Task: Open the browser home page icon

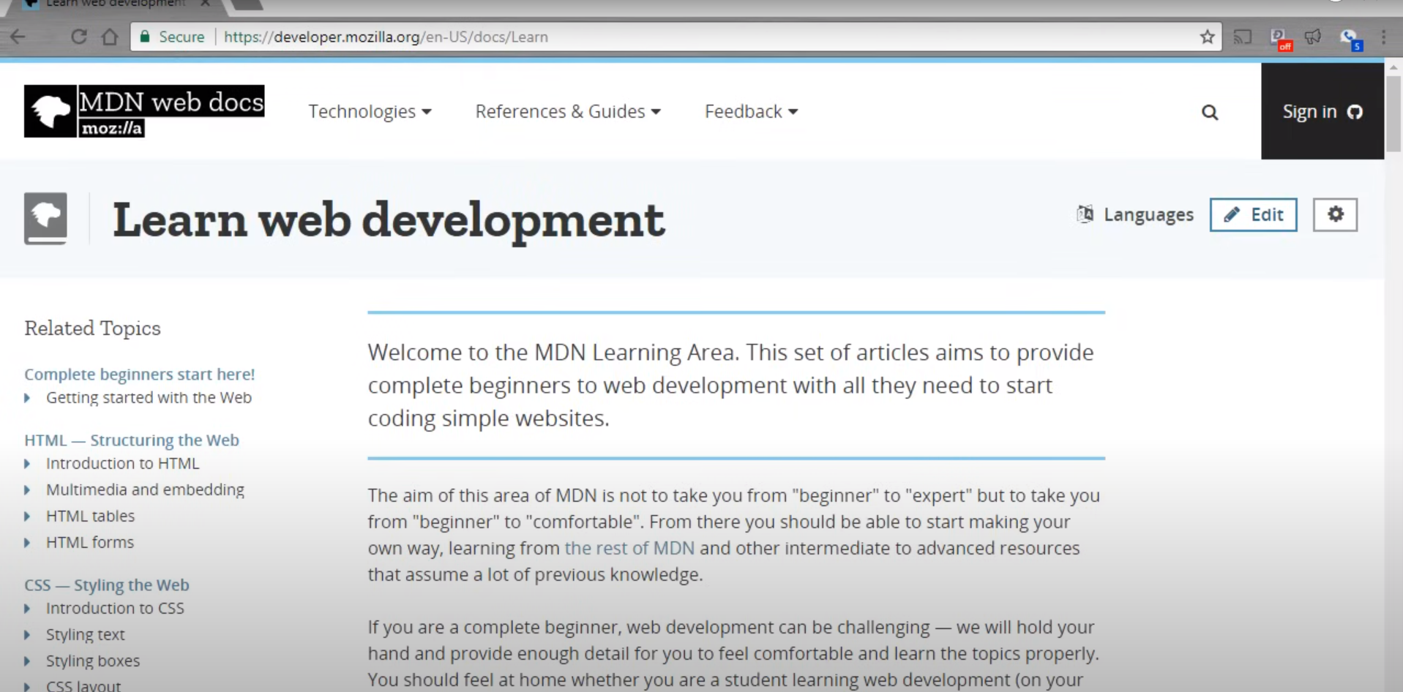Action: click(110, 37)
